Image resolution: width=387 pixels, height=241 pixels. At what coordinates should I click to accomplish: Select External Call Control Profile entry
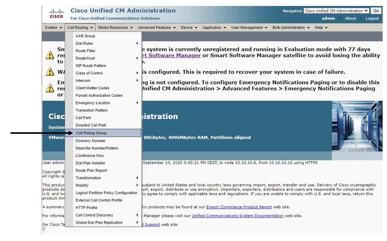[x=103, y=200]
